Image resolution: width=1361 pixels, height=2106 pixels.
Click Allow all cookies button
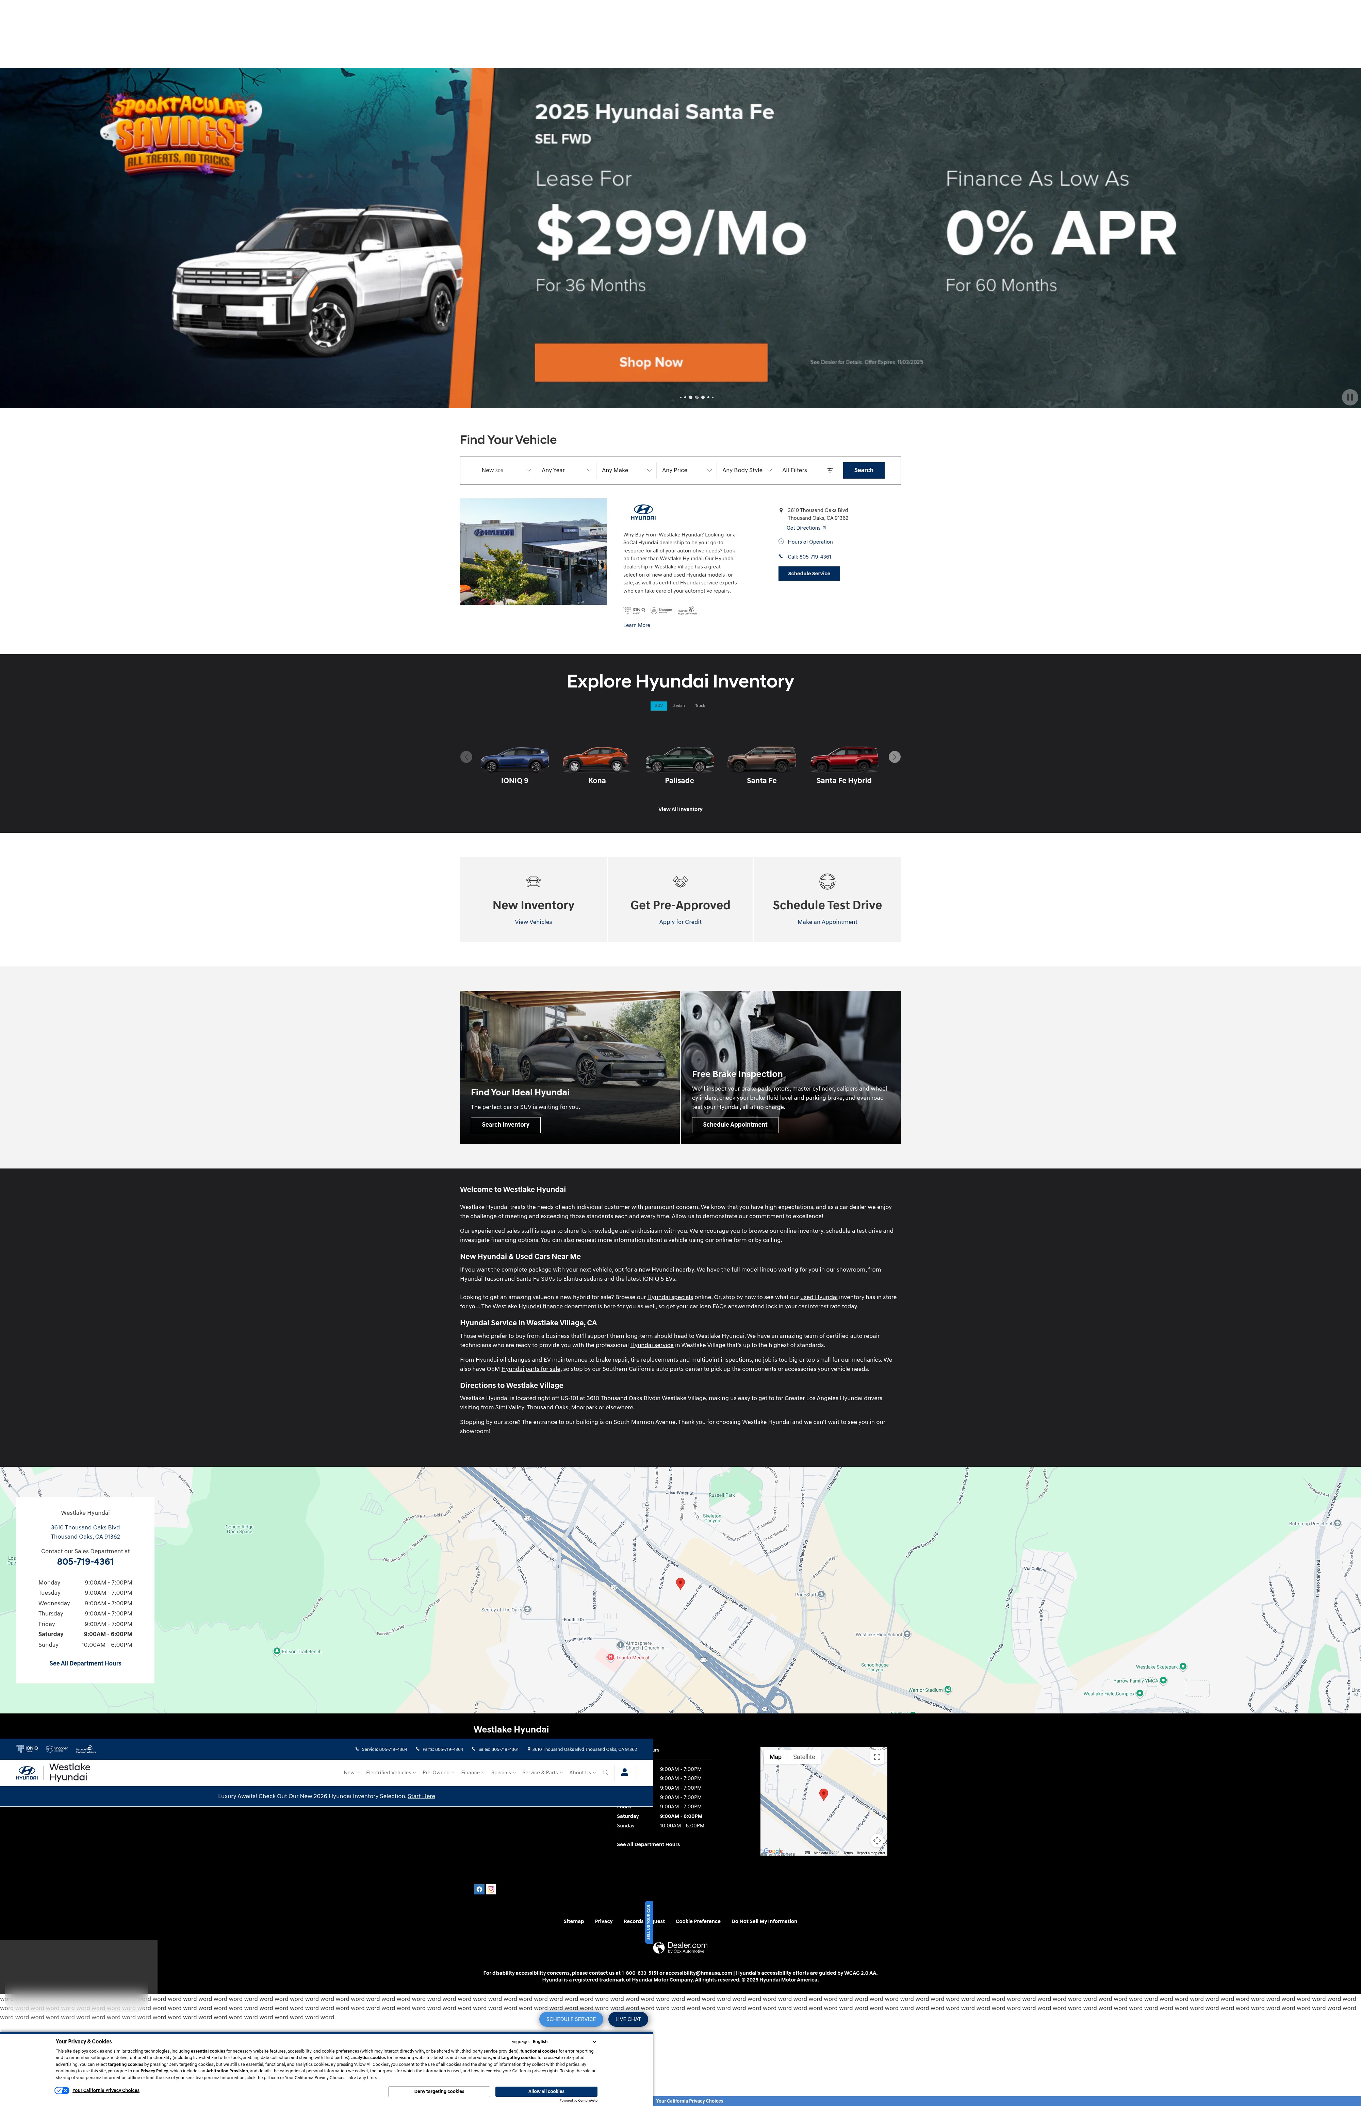click(x=546, y=2091)
